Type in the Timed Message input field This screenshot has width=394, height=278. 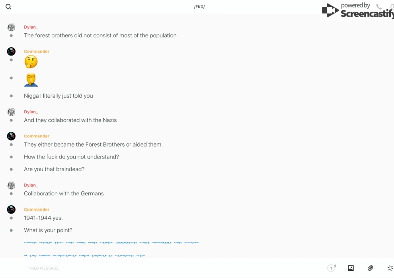coord(159,268)
